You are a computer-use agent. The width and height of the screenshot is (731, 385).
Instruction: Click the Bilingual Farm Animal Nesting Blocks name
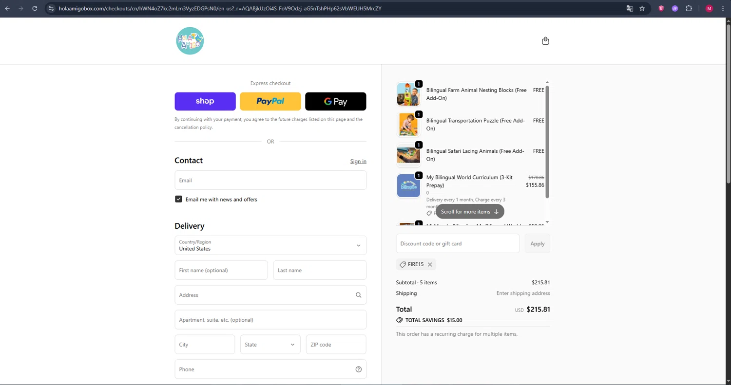[x=477, y=94]
